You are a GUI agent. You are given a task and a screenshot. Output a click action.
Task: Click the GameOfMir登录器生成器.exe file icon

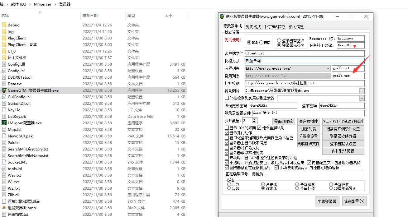point(4,90)
